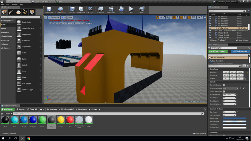Enable Refresh Material checkbox
Screen dimensions: 251x141
pos(224,85)
